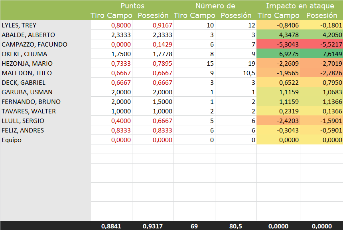Image resolution: width=343 pixels, height=230 pixels.
Task: Click the 0,8841 total in footer row
Action: (x=111, y=226)
